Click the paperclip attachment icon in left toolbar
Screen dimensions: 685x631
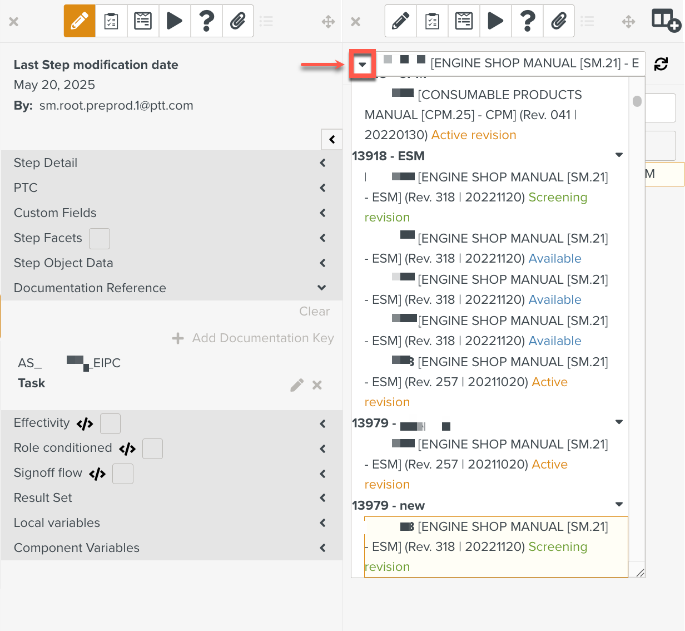(x=238, y=21)
